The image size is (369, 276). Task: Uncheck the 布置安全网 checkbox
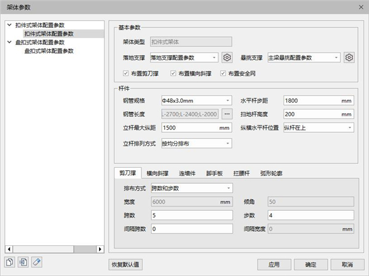(223, 74)
